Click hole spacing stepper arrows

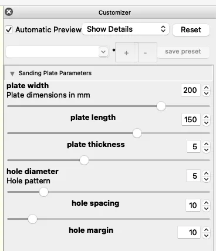pos(206,205)
